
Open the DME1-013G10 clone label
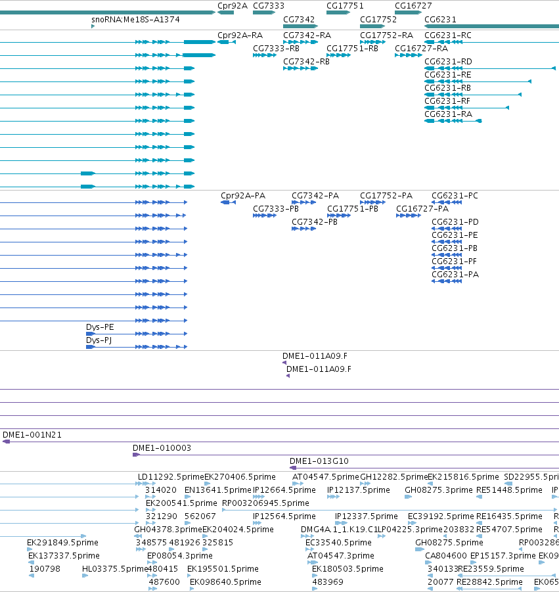tap(319, 461)
